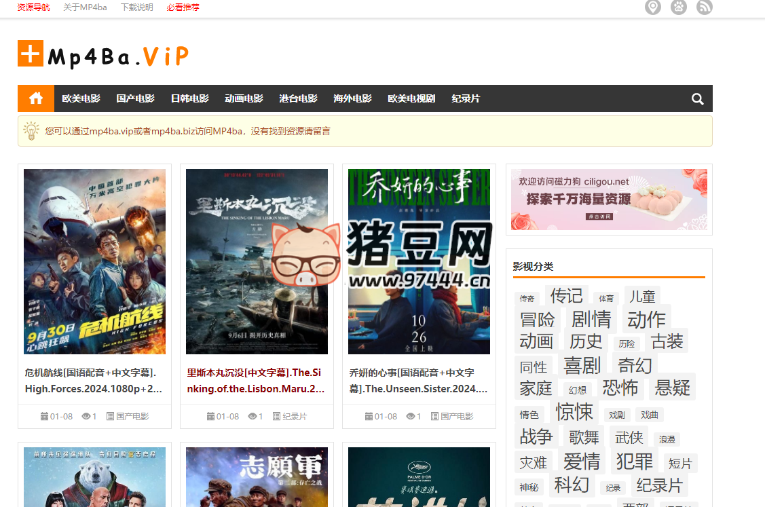This screenshot has width=765, height=507.
Task: Open the movie title link 危机航线[国语配音+中文字幕]
Action: pyautogui.click(x=94, y=380)
